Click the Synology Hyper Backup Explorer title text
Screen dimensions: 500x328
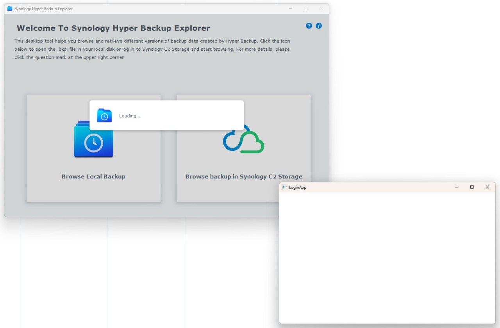[x=43, y=9]
